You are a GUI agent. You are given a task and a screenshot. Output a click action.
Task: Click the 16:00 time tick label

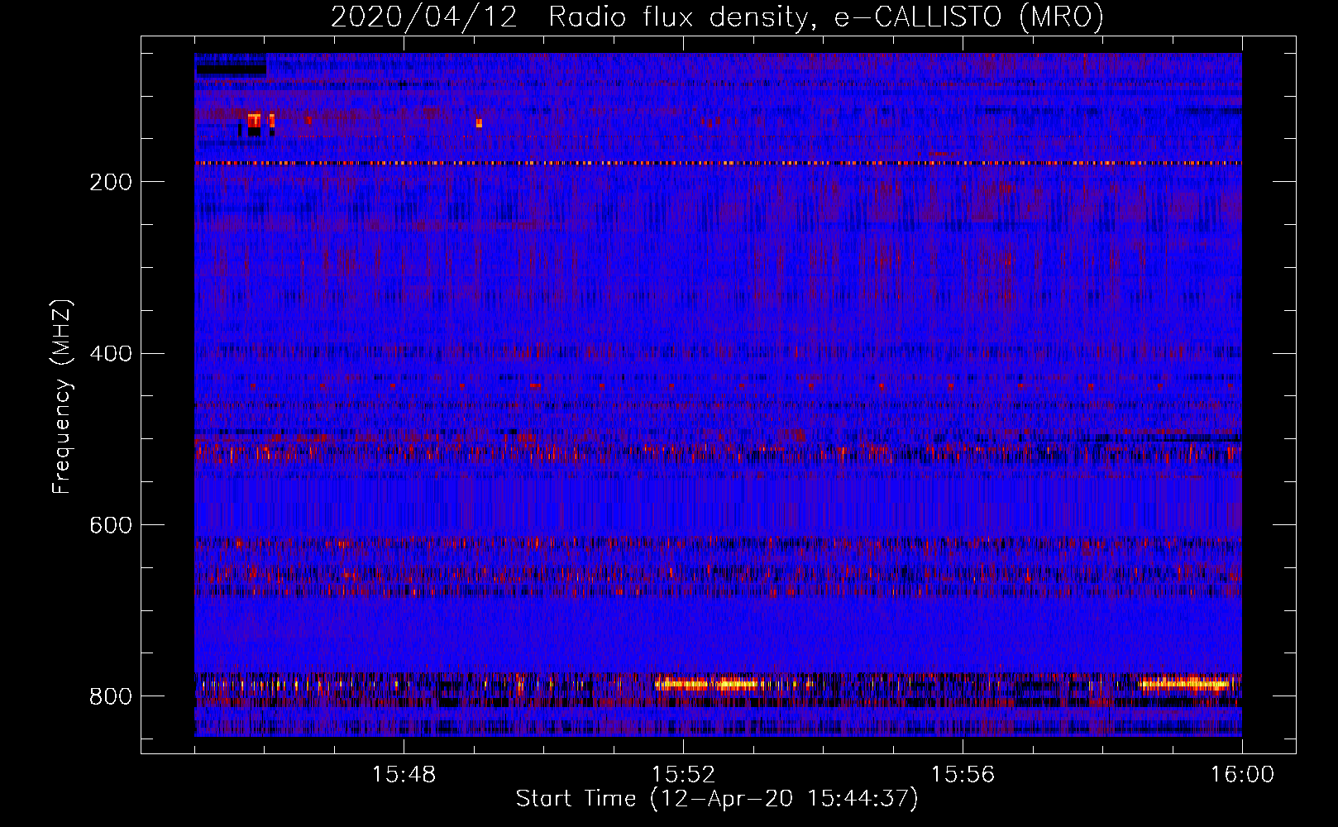point(1242,775)
